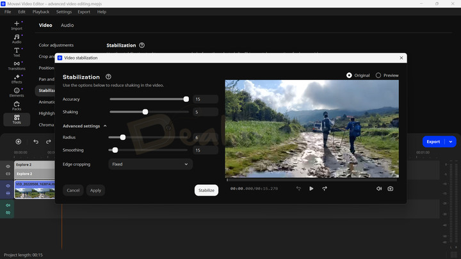Click the Stabilize button
Viewport: 461px width, 259px height.
pyautogui.click(x=206, y=190)
